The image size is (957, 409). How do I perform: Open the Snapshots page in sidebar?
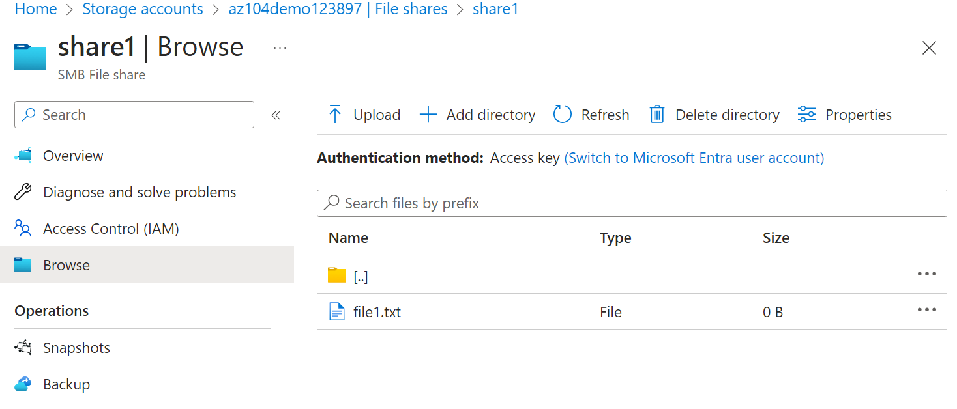pyautogui.click(x=76, y=348)
